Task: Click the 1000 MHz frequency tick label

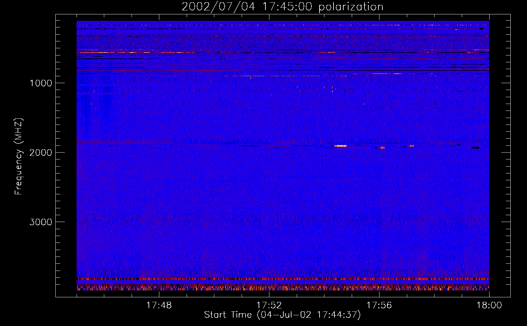Action: tap(41, 83)
